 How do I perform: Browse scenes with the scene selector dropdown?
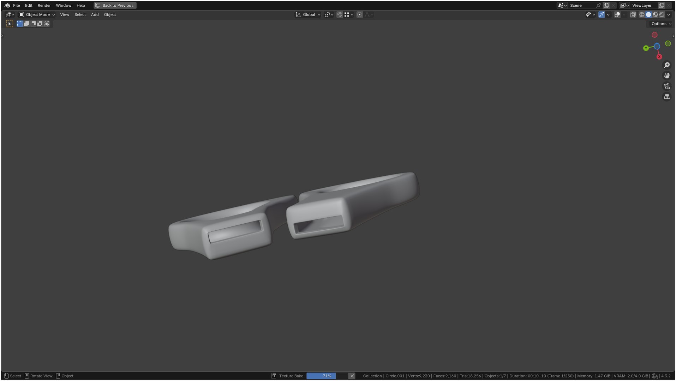(x=562, y=5)
